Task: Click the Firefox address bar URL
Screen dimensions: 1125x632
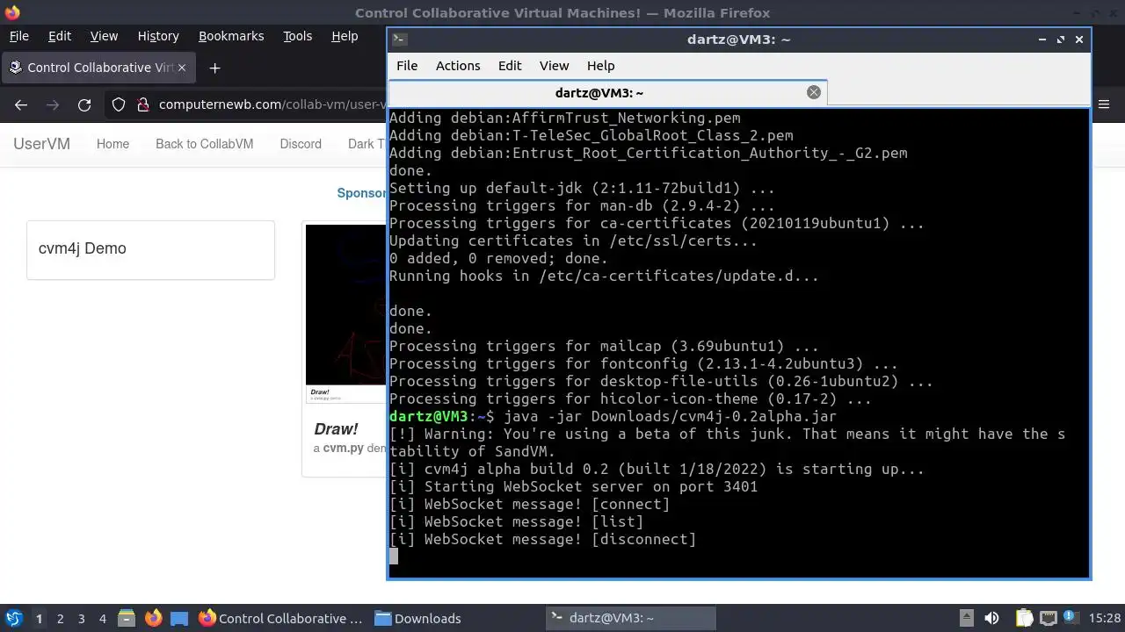Action: (272, 105)
